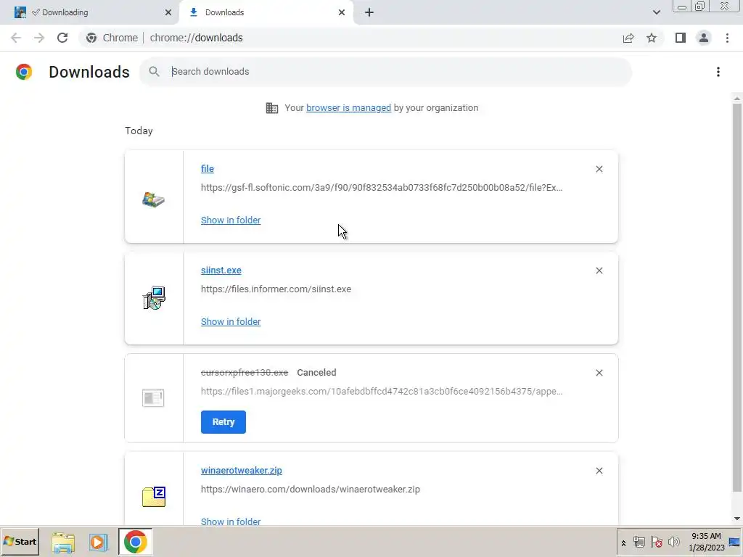Click the winaero.com download URL text
Screen dimensions: 743x557
tap(311, 490)
